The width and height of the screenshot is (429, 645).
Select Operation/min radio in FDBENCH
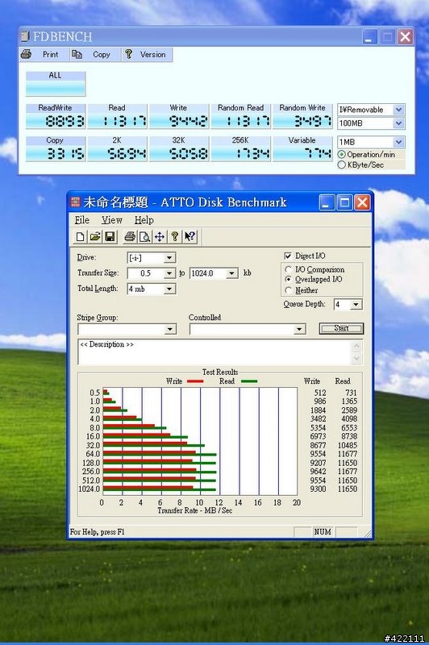pyautogui.click(x=341, y=155)
